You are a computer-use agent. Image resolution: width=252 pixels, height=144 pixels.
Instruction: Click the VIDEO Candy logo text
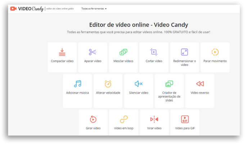click(31, 9)
